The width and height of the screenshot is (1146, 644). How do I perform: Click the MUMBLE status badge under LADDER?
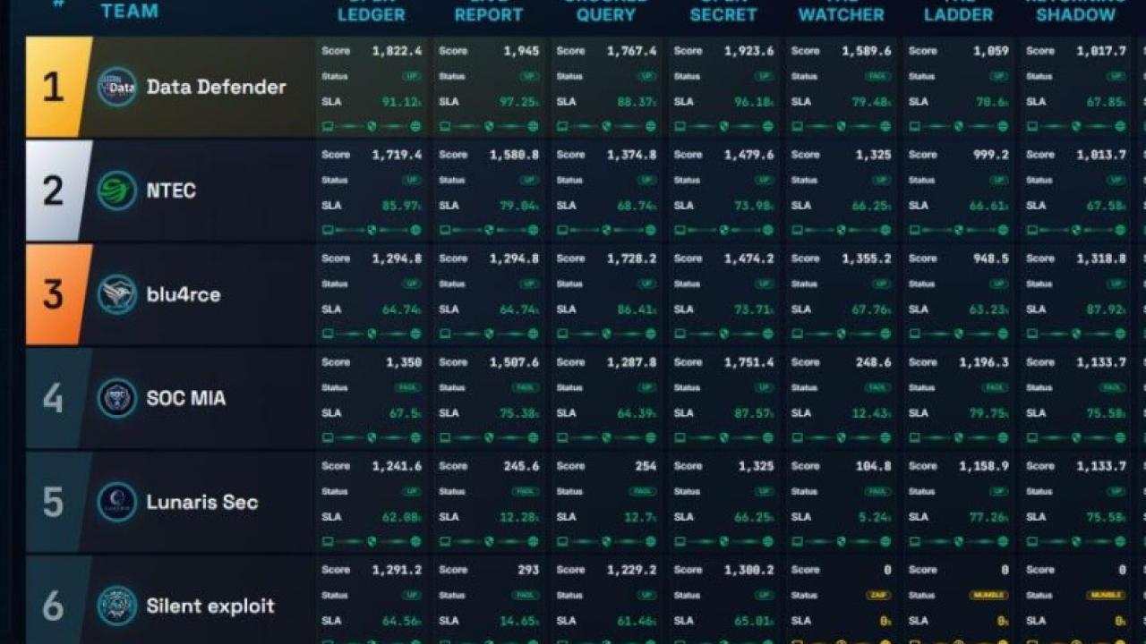989,595
